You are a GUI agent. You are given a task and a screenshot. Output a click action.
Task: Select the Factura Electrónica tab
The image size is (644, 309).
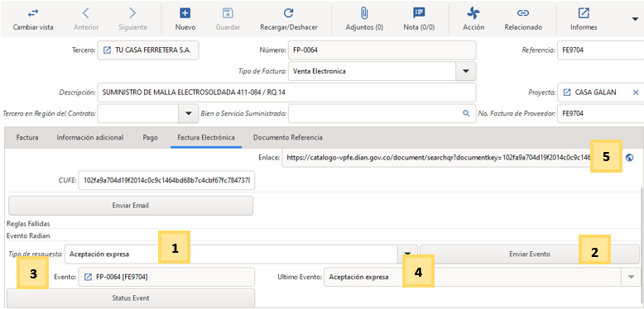coord(206,138)
